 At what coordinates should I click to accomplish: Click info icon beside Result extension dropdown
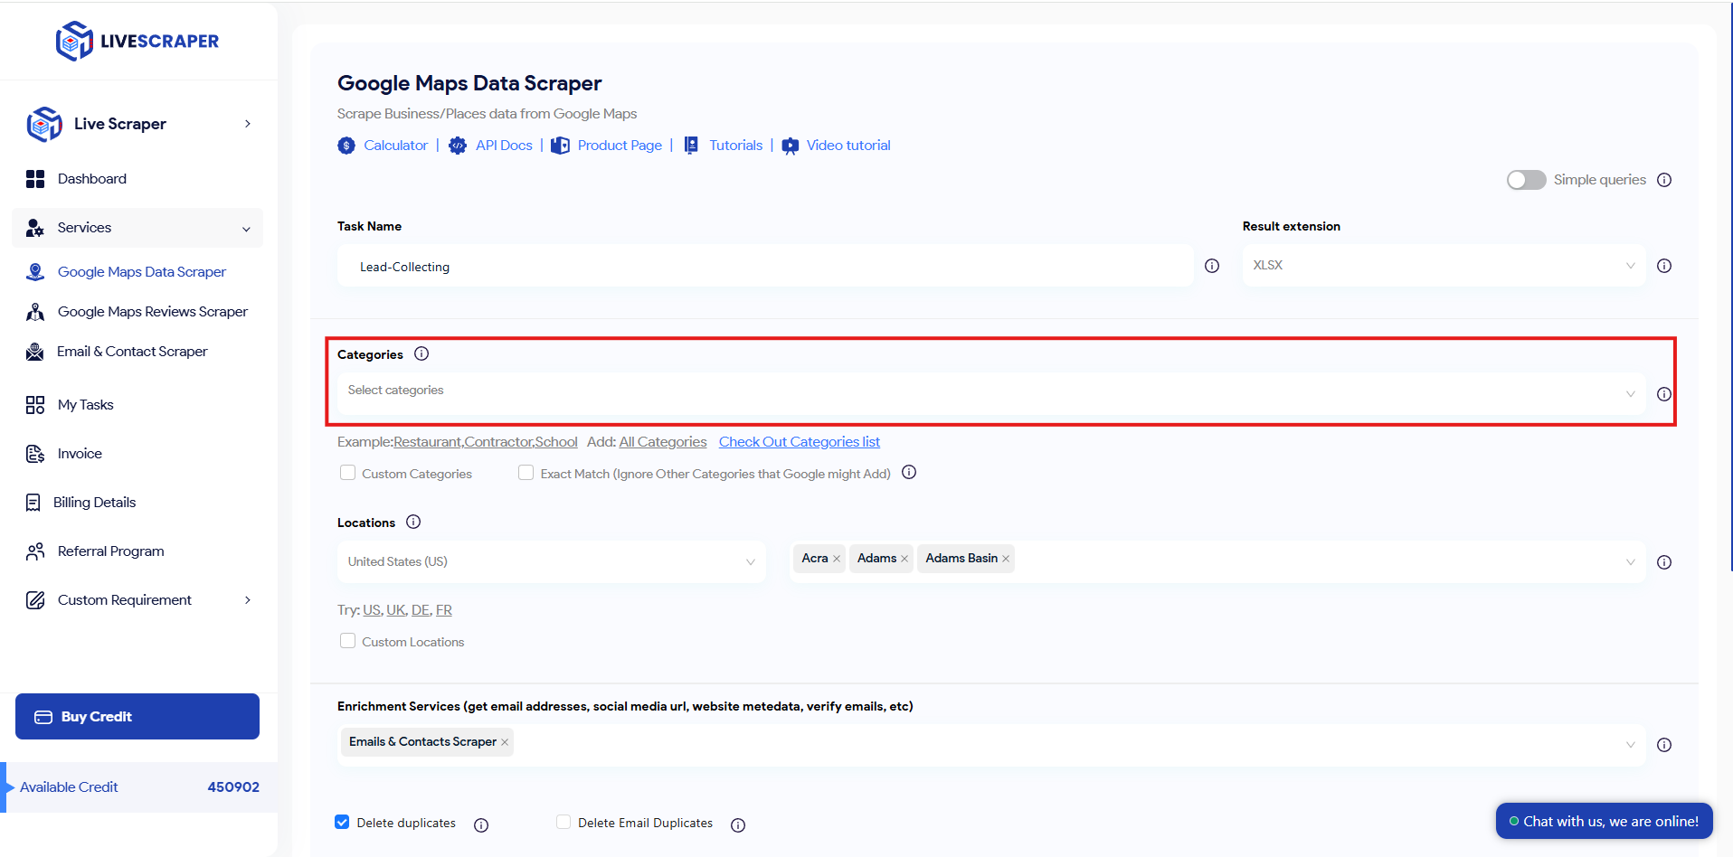[1664, 266]
